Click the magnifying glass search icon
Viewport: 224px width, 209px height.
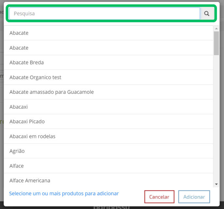tap(207, 14)
